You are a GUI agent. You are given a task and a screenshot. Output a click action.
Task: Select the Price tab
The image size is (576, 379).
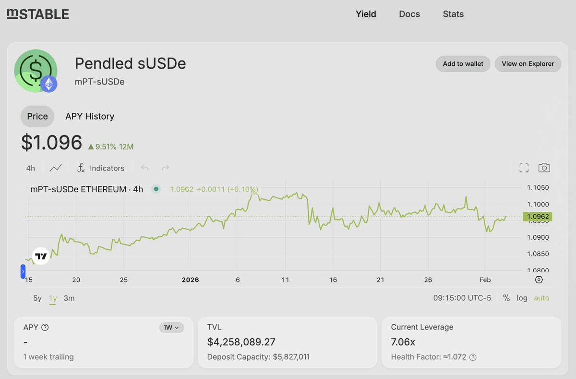37,116
